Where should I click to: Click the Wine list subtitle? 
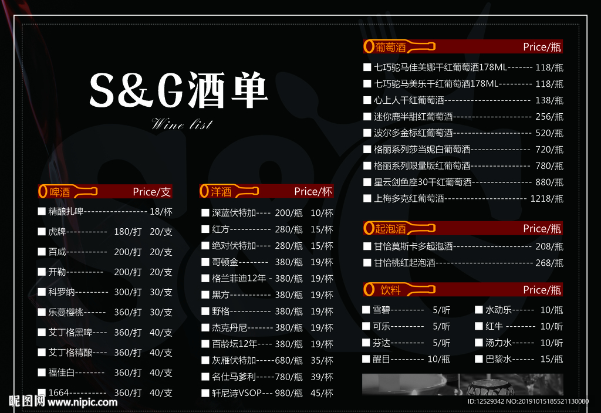click(181, 124)
